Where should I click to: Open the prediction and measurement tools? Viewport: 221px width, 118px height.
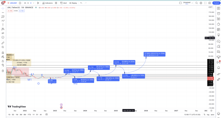pyautogui.click(x=3, y=33)
